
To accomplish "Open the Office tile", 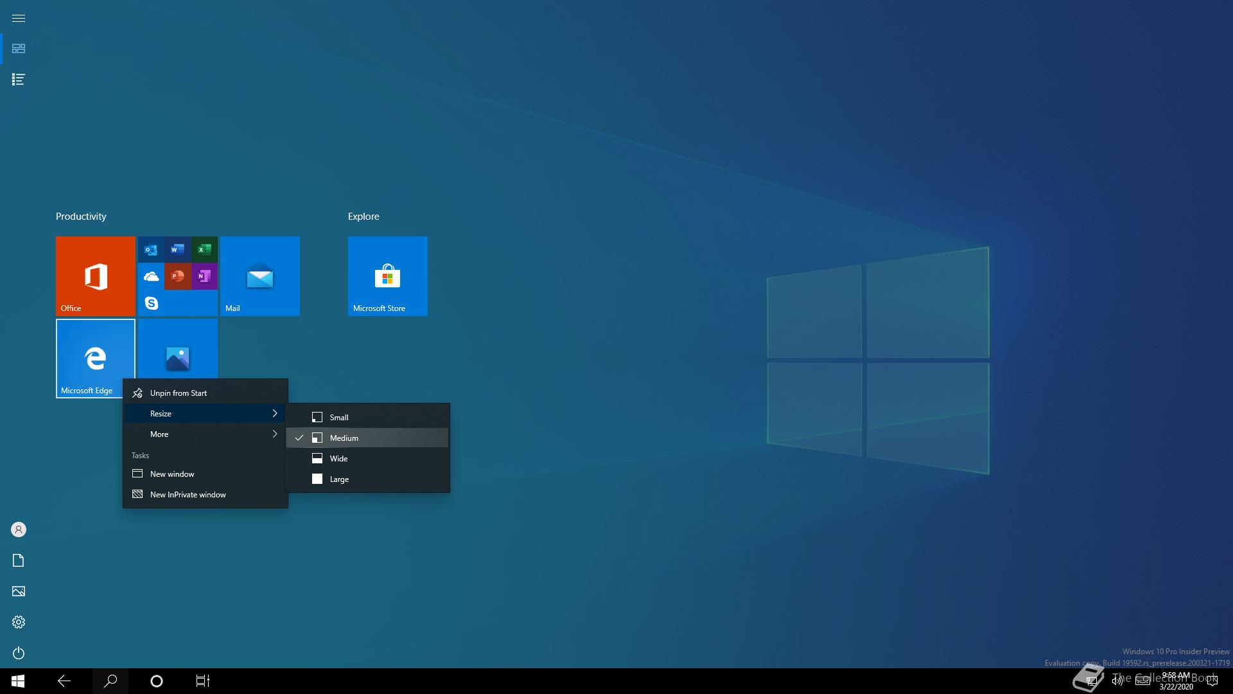I will [x=96, y=276].
